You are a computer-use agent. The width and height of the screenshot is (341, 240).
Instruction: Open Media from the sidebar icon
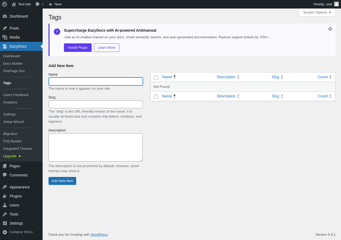[x=5, y=37]
